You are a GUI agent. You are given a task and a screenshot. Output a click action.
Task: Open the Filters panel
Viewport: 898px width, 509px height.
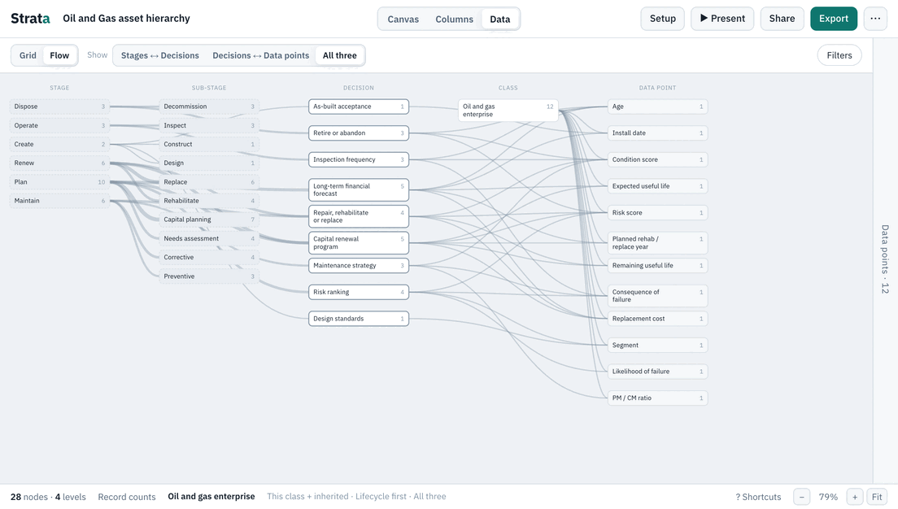839,55
